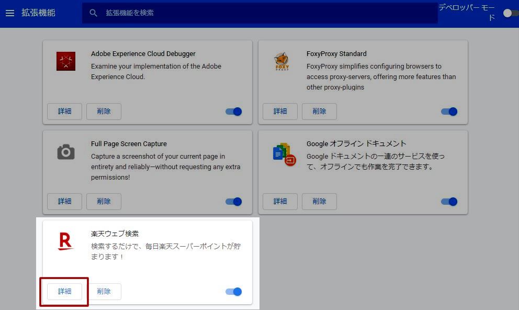Click the Full Page Screen Capture camera icon
Screen dimensions: 519x310
point(66,152)
